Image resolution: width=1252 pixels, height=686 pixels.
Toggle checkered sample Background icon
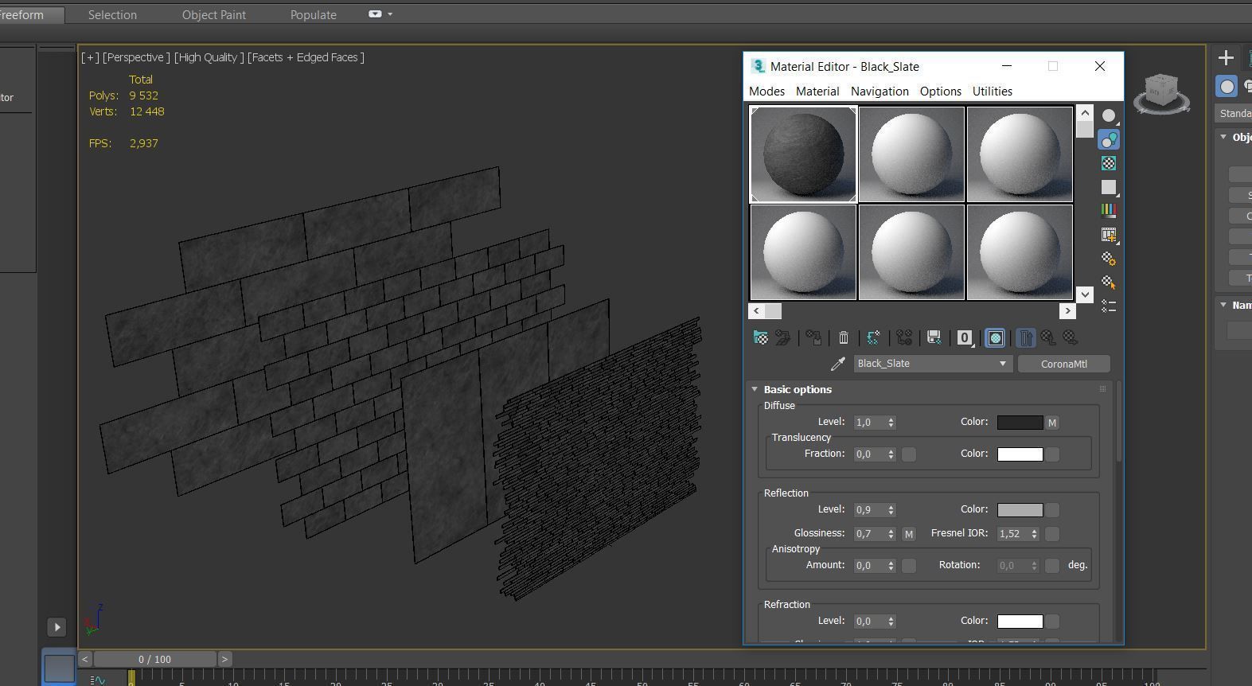[1109, 163]
